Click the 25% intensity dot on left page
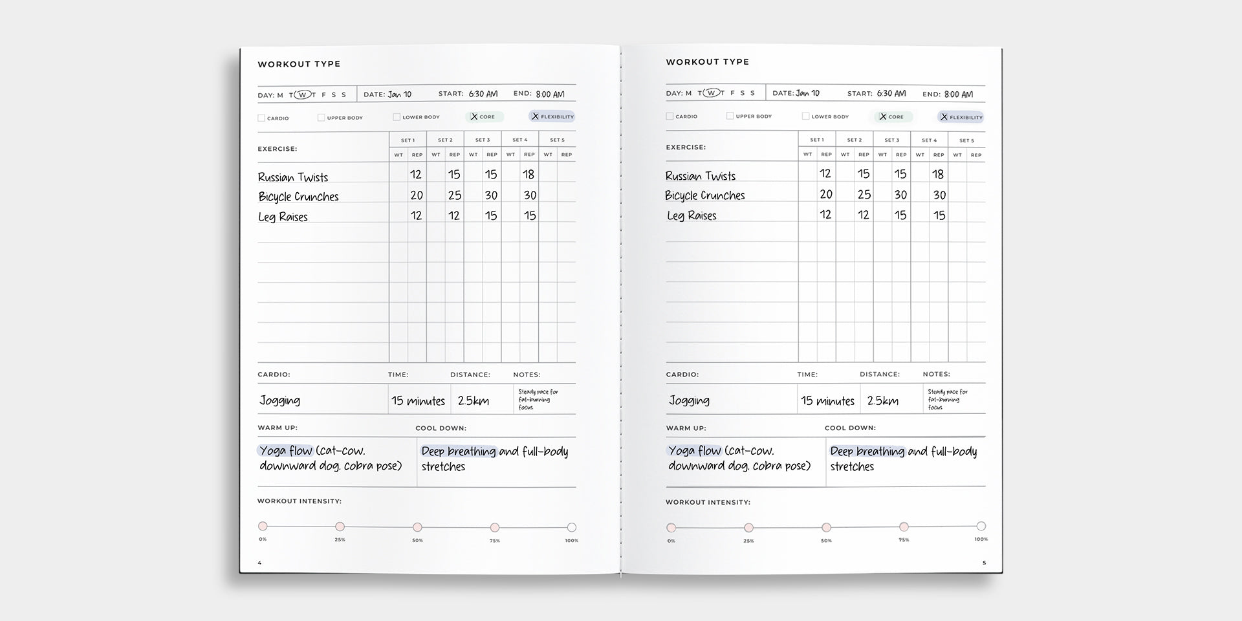This screenshot has width=1242, height=621. click(340, 527)
